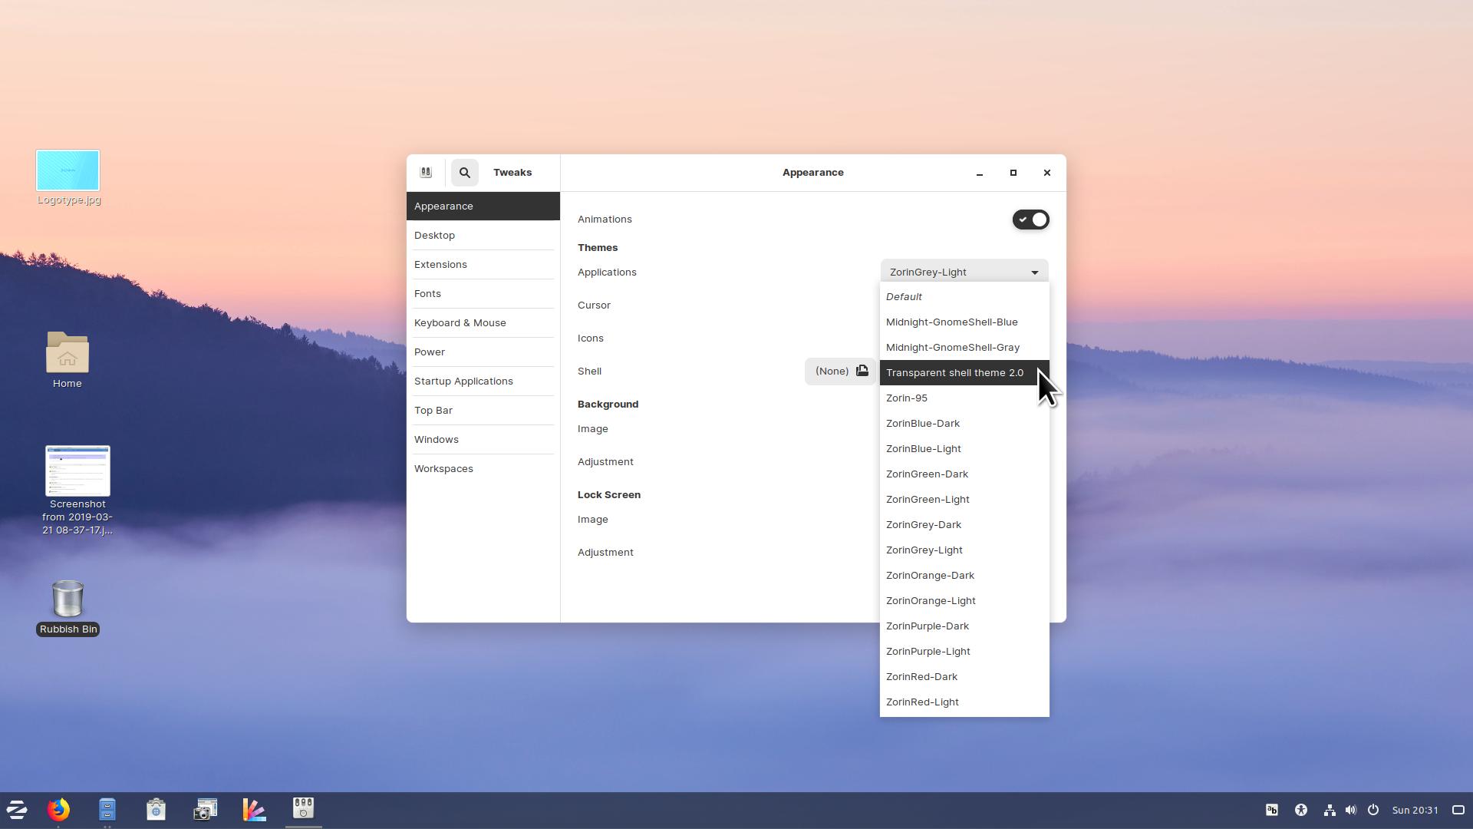Open the Files manager in taskbar
Screen dimensions: 1473x829
point(107,810)
